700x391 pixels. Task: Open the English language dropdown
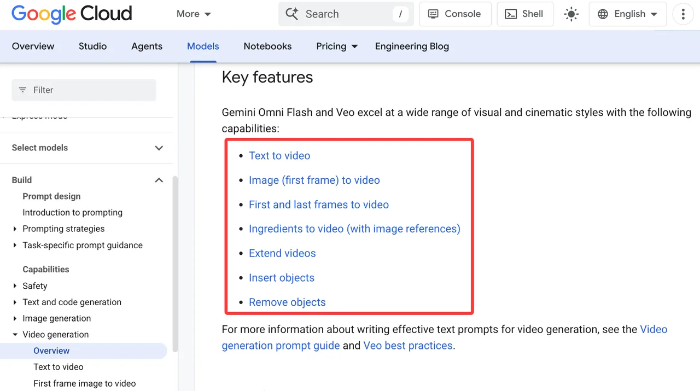[628, 14]
